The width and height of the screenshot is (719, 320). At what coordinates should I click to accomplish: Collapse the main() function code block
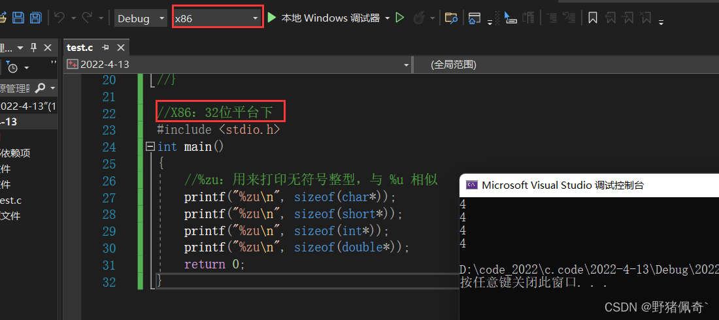[150, 147]
